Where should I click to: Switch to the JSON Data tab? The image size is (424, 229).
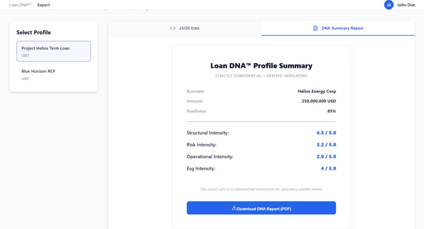(x=185, y=28)
